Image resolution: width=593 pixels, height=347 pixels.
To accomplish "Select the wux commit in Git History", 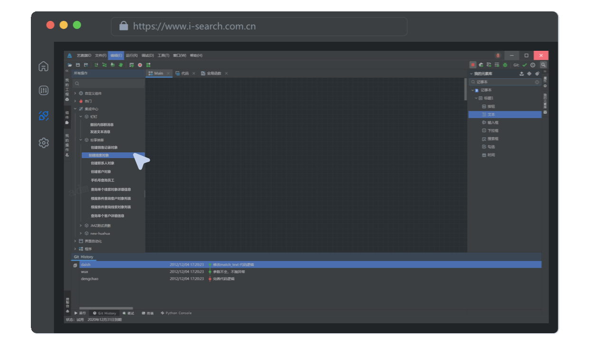I will pyautogui.click(x=85, y=272).
